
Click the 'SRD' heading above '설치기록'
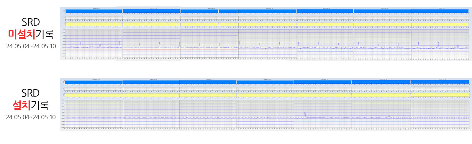coord(30,93)
